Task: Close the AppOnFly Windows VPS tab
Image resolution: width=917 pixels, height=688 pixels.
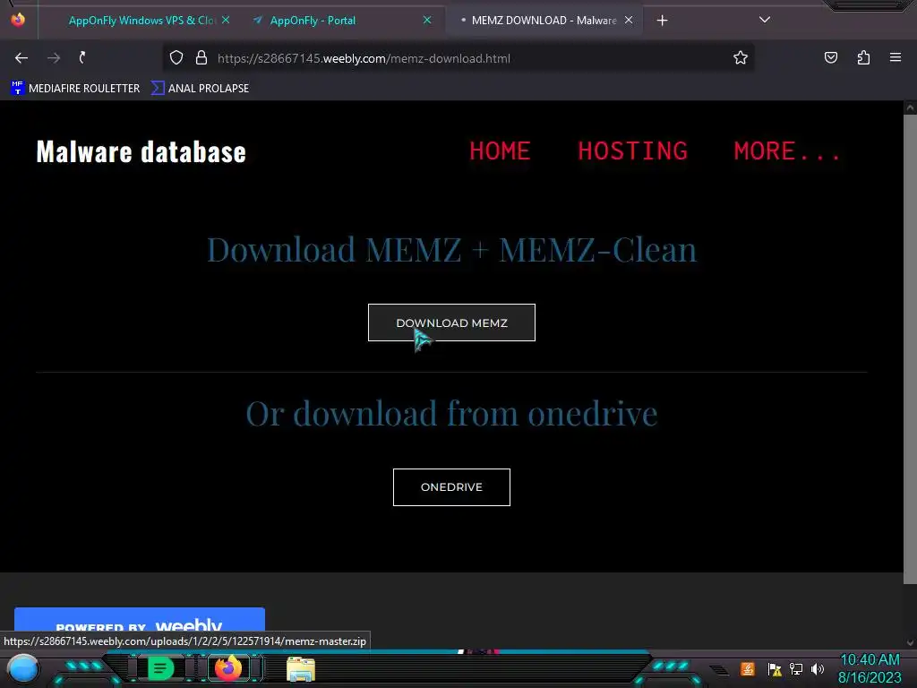Action: tap(226, 21)
